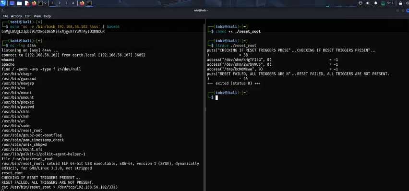409x191 pixels.
Task: Open the terminal emulator launcher icon
Action: pyautogui.click(x=40, y=3)
